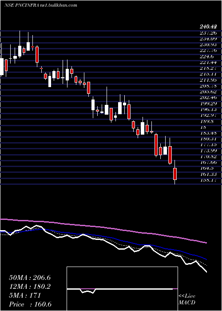Choose the 158.17 price level value
Image resolution: width=222 pixels, height=311 pixels.
(208, 180)
